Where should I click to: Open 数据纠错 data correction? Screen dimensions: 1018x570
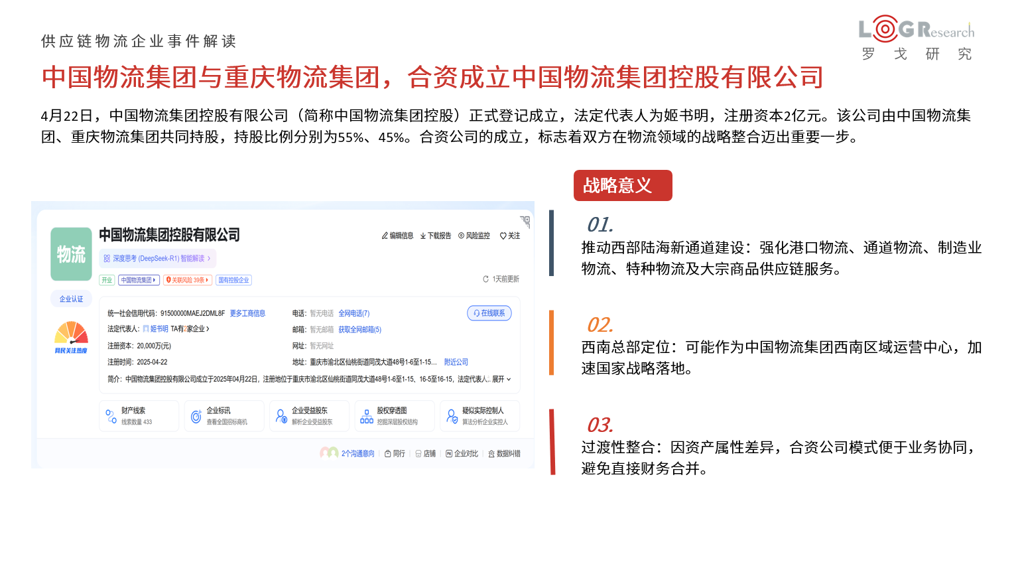(x=504, y=454)
